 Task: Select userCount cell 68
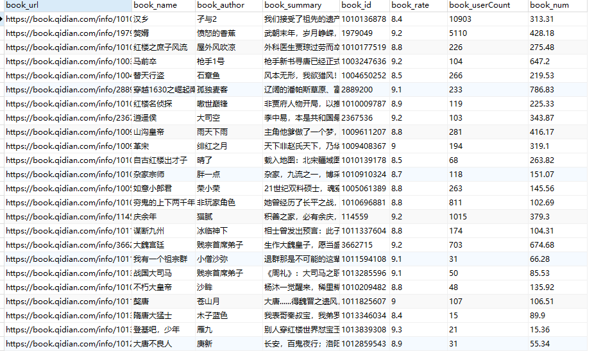[488, 160]
